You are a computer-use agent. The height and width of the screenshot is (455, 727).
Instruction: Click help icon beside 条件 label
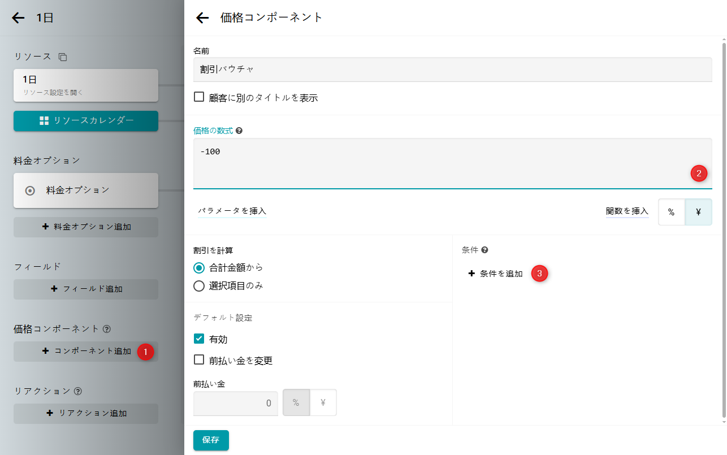click(484, 250)
